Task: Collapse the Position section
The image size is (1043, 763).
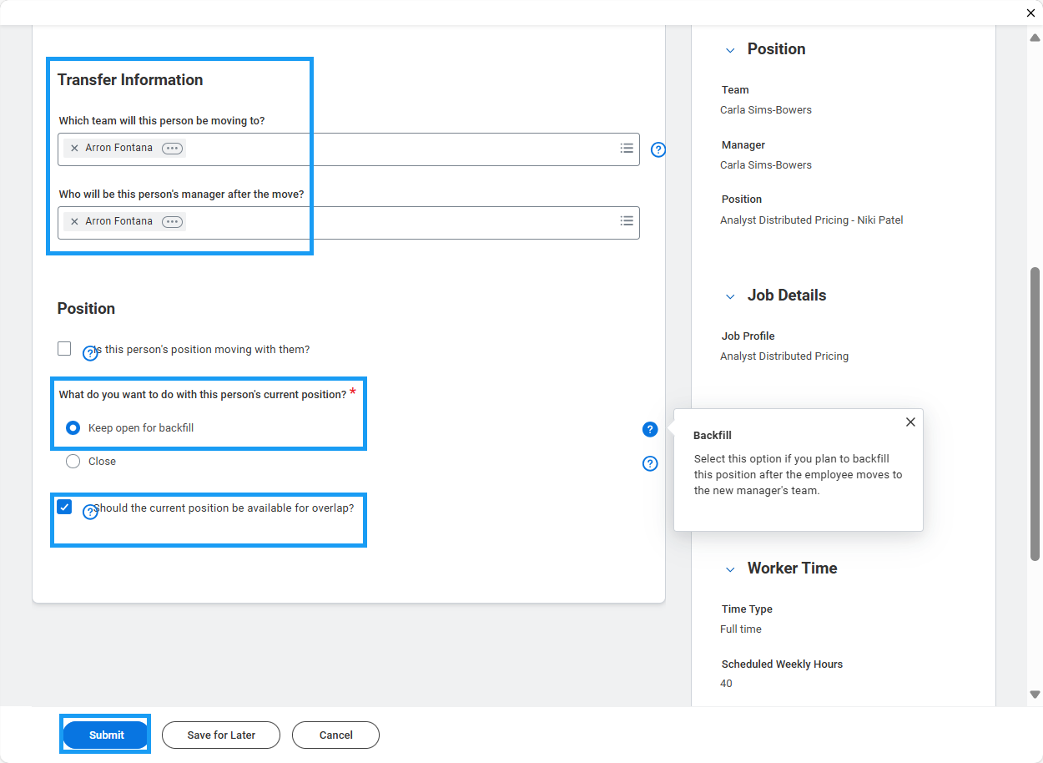Action: (730, 50)
